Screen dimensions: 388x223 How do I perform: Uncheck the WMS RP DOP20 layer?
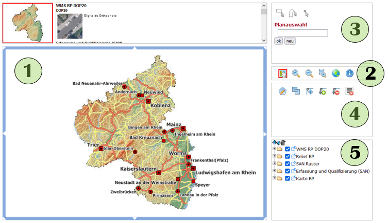click(x=288, y=149)
